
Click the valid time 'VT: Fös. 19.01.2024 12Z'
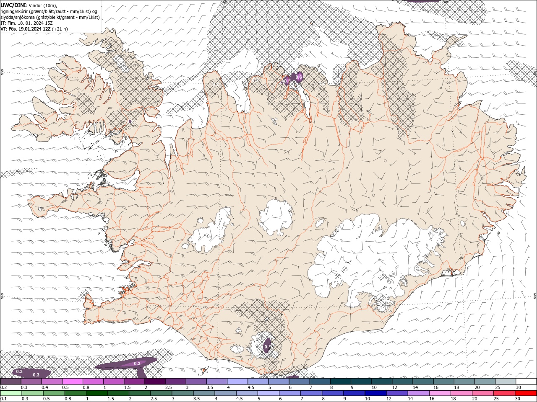coord(26,29)
